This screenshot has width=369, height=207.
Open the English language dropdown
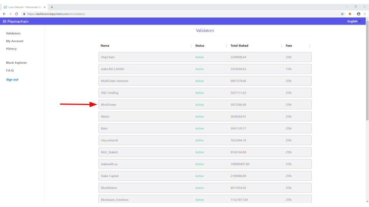(354, 21)
